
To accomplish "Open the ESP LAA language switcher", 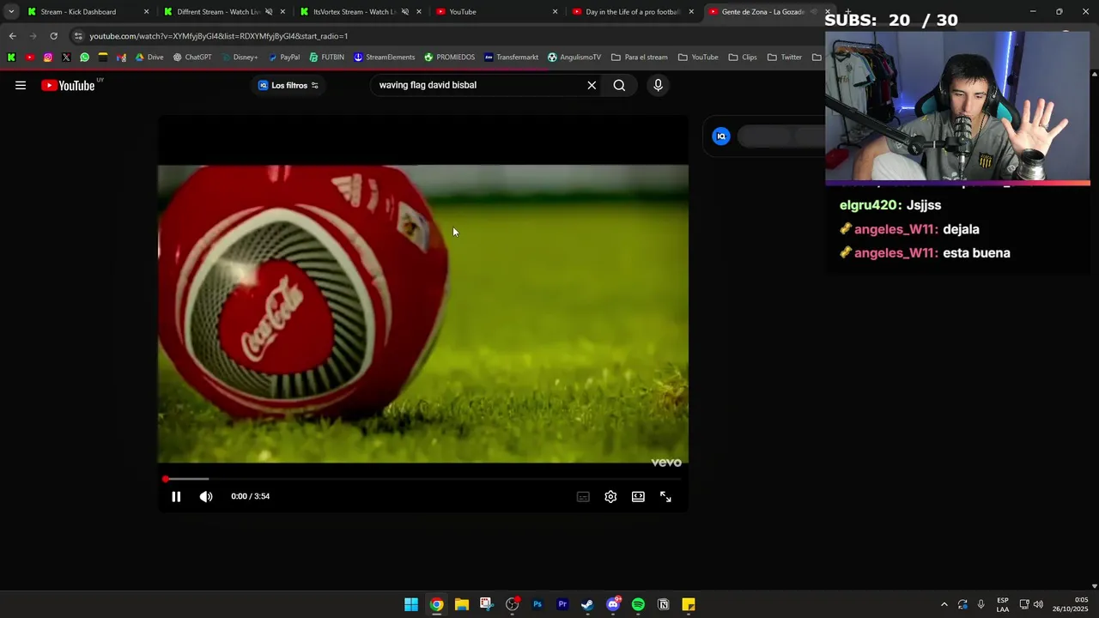I will point(1003,604).
